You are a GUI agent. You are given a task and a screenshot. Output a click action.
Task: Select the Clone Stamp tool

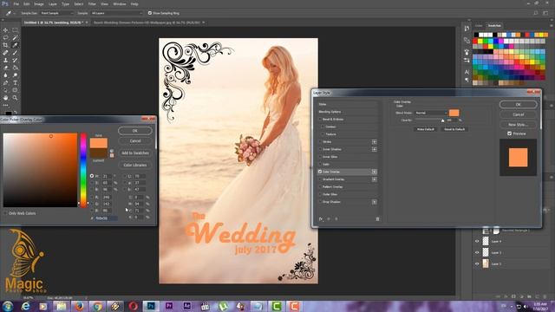click(6, 60)
